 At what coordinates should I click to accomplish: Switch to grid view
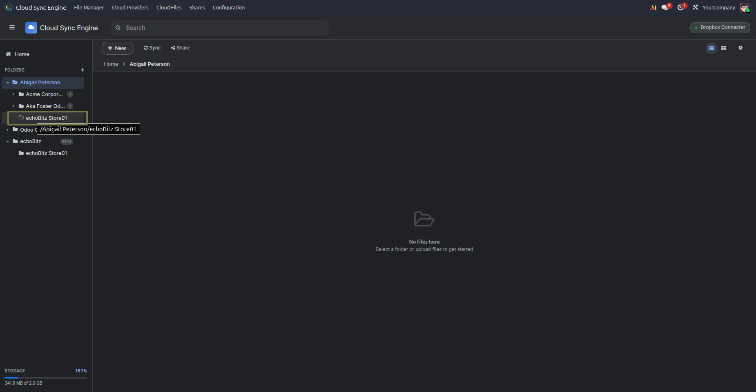pos(724,48)
